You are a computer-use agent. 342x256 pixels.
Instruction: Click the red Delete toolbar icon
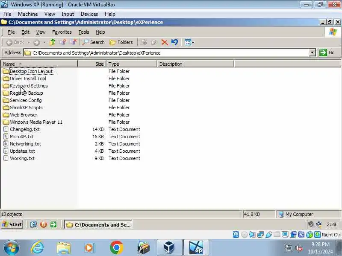pos(165,42)
